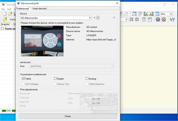Check the Digital visualization checkbox

55,79
